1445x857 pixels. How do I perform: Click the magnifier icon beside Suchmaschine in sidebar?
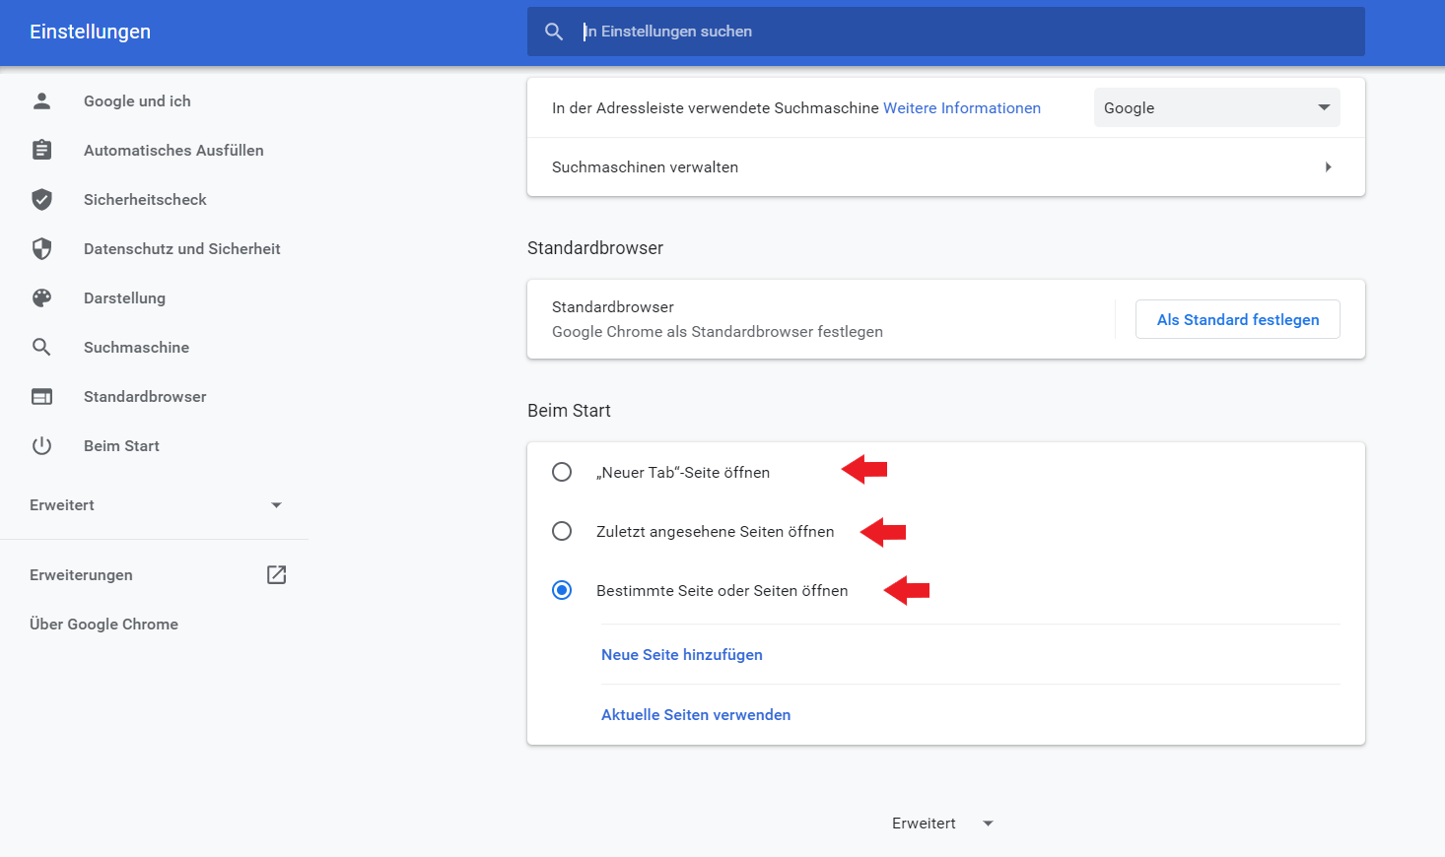[41, 347]
